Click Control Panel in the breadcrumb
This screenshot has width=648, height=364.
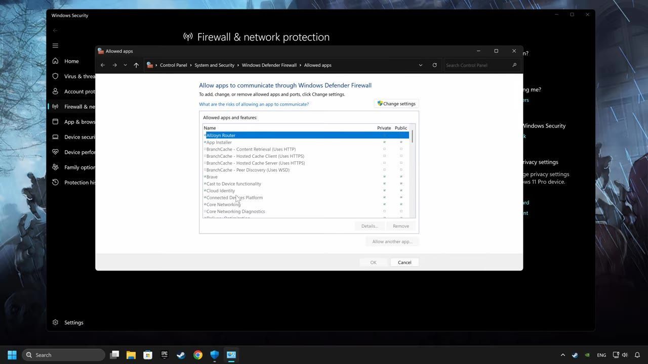pyautogui.click(x=174, y=65)
